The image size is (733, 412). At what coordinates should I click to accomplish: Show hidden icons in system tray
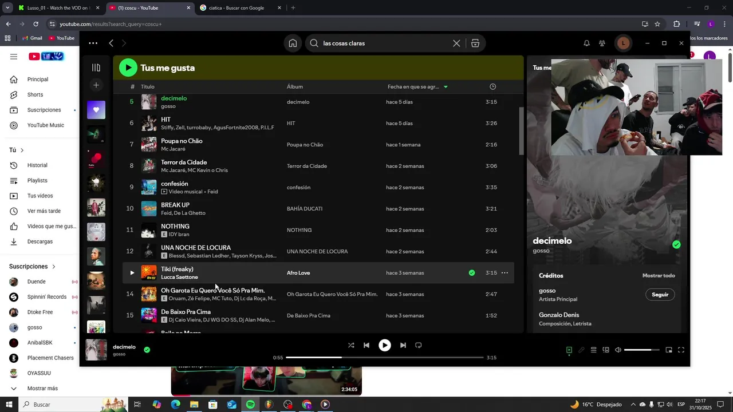[x=632, y=405]
